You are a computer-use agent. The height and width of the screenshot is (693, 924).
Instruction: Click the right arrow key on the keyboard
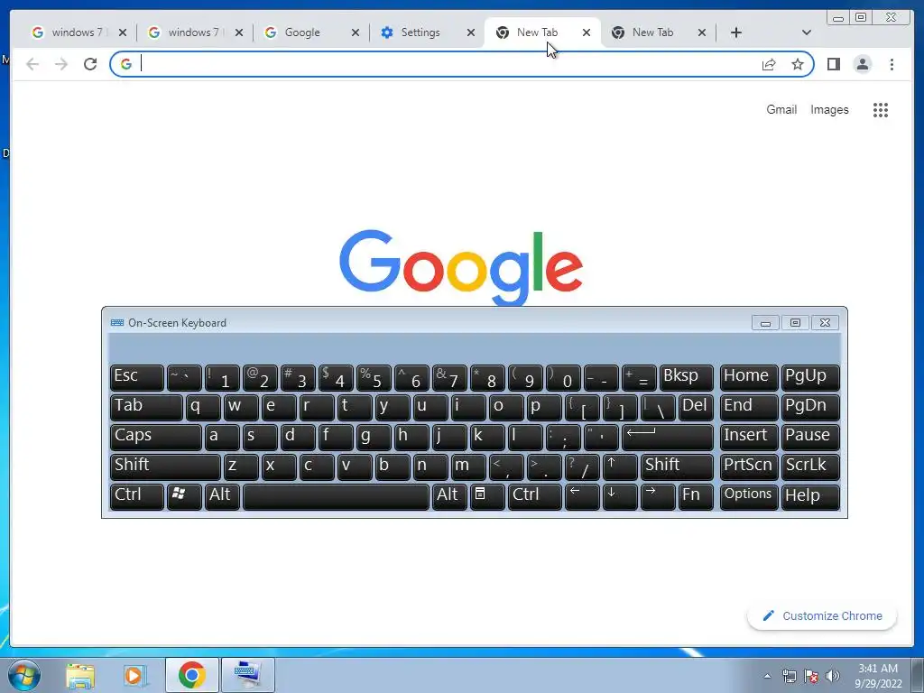[658, 497]
